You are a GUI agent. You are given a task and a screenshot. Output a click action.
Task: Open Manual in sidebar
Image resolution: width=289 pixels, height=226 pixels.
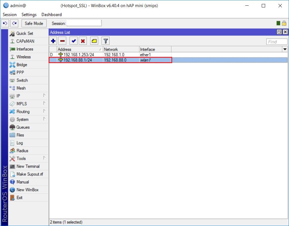click(x=29, y=182)
